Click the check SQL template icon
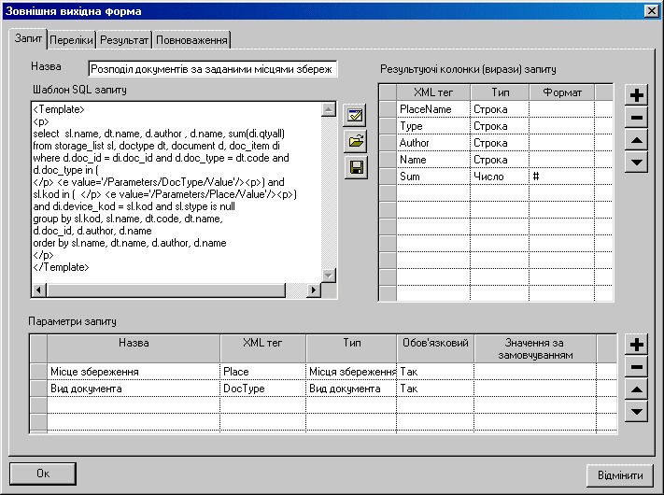 pos(355,115)
